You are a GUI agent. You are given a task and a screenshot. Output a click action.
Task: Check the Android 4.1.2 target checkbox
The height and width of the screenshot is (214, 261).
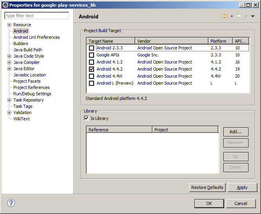(91, 62)
